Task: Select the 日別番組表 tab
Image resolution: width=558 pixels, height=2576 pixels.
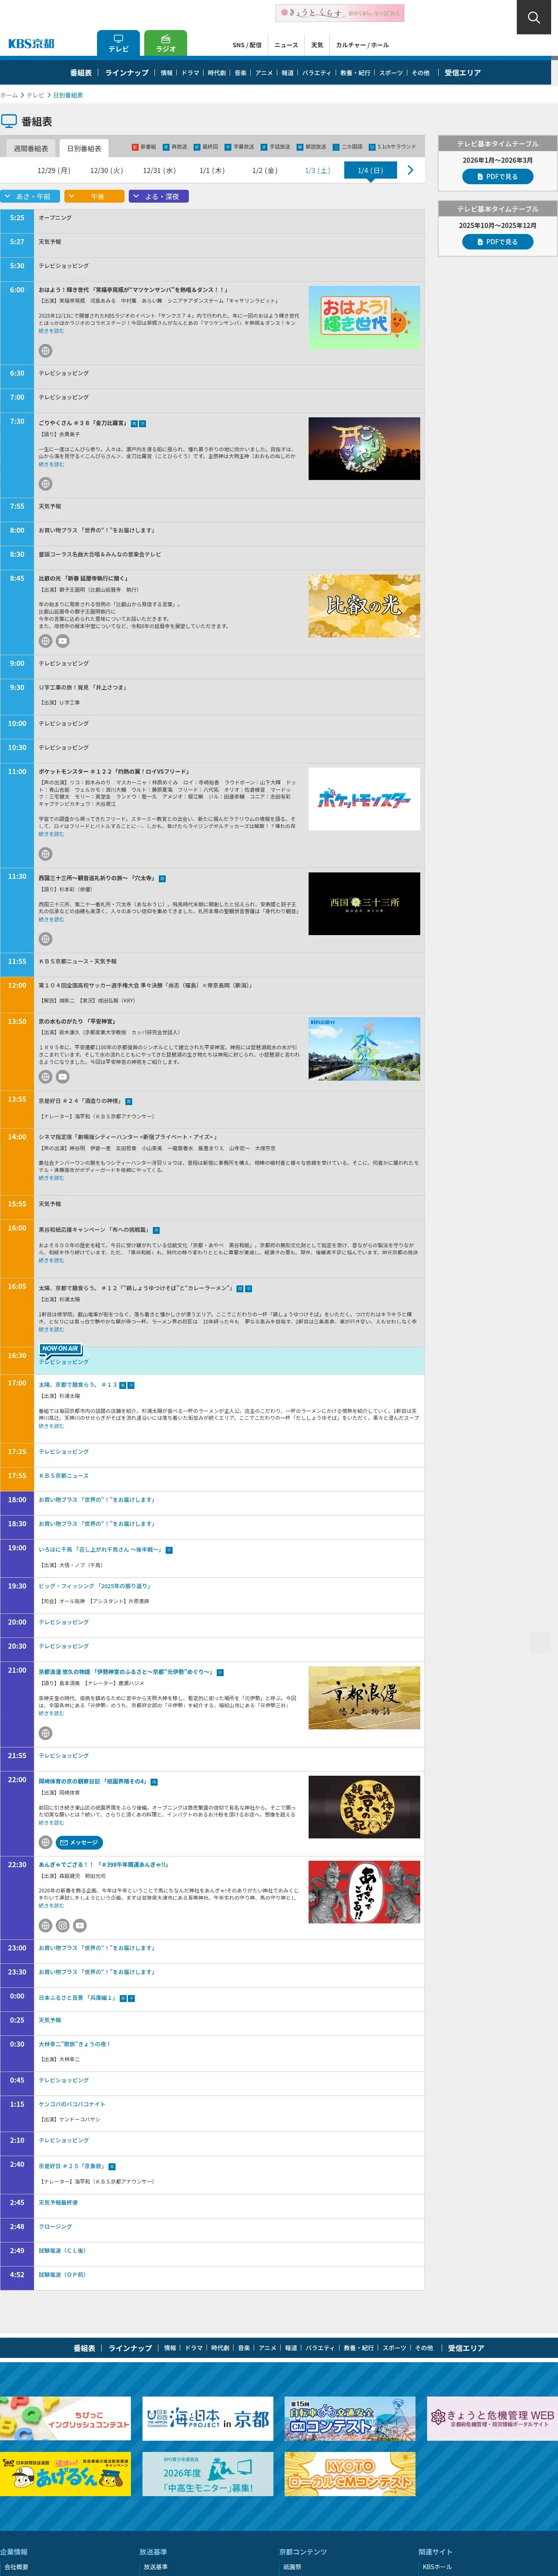Action: click(x=84, y=148)
